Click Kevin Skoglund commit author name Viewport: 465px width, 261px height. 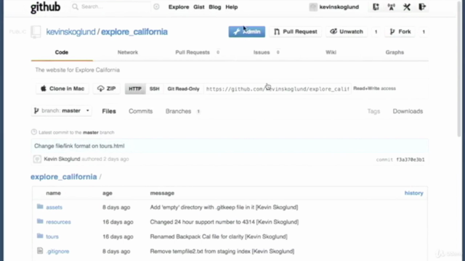[62, 159]
